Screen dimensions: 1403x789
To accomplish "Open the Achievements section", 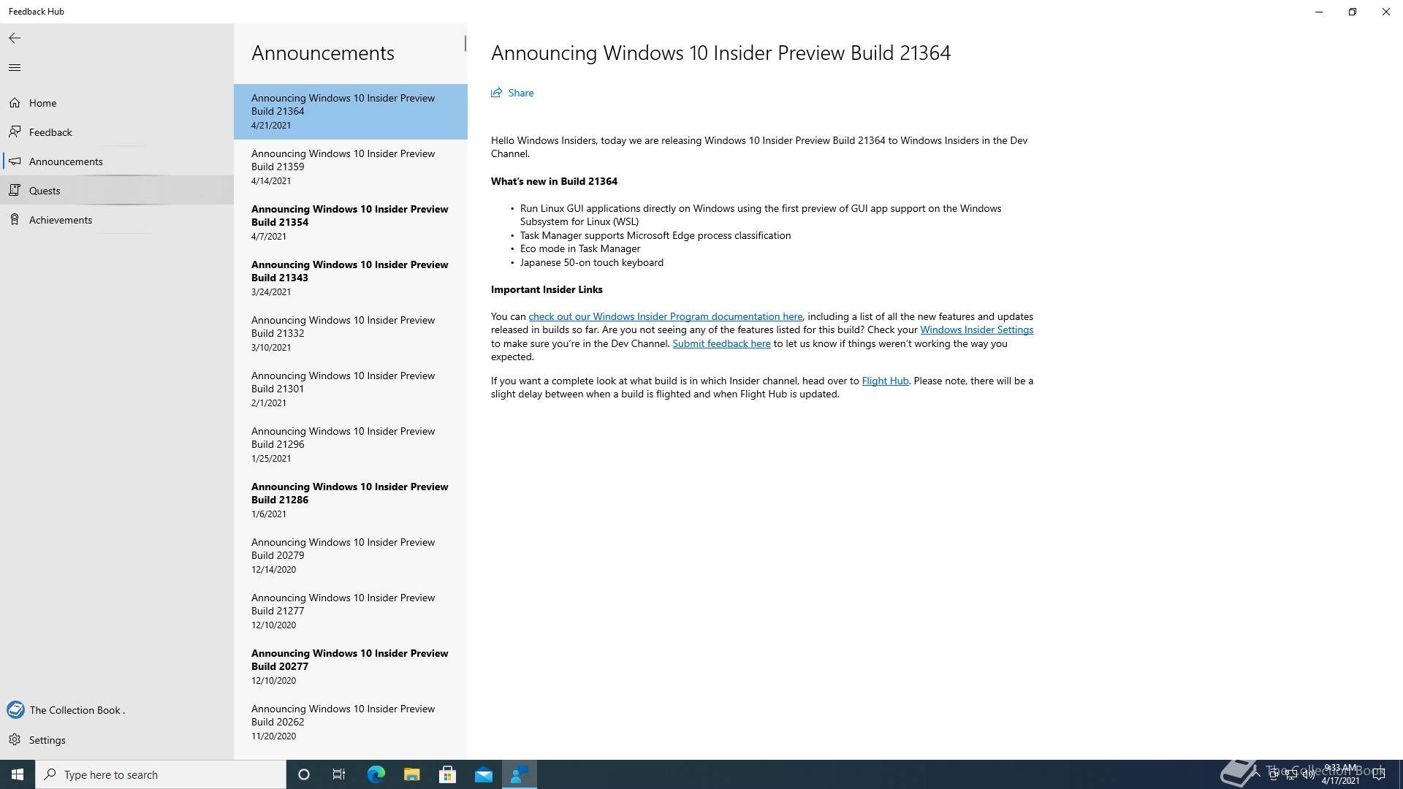I will point(61,220).
